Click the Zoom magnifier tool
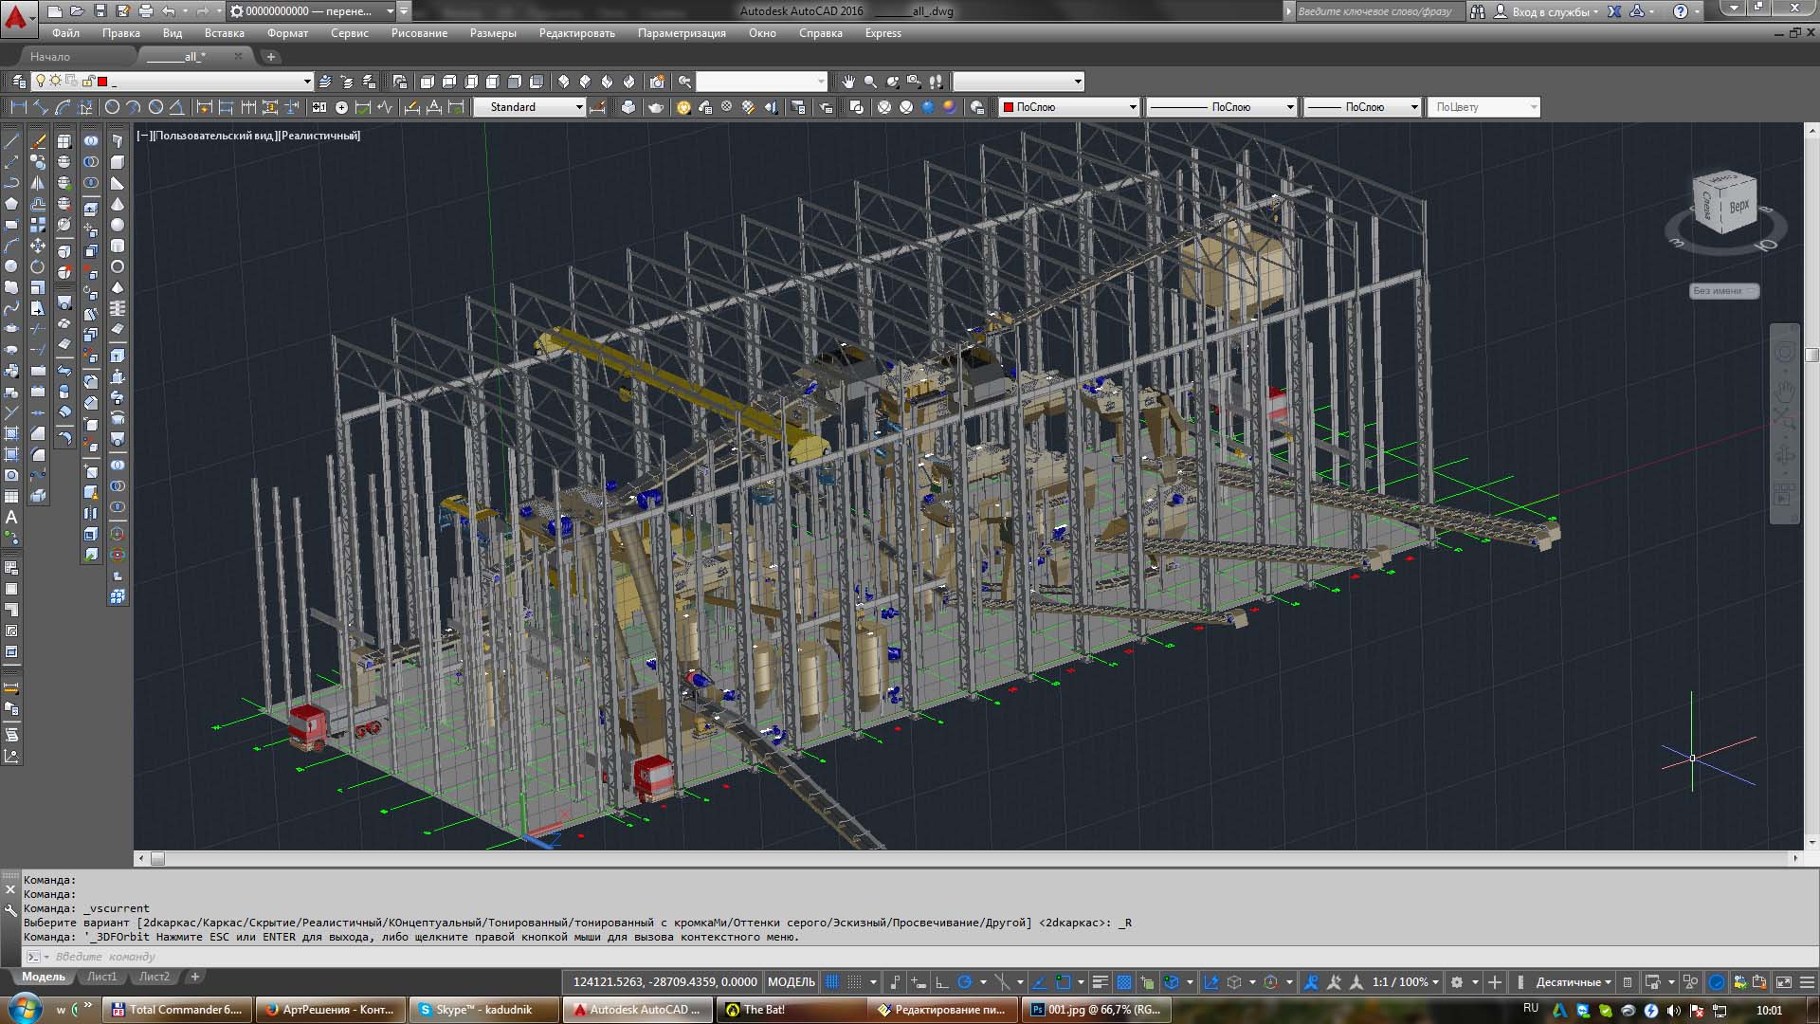Screen dimensions: 1820x1024 870,82
